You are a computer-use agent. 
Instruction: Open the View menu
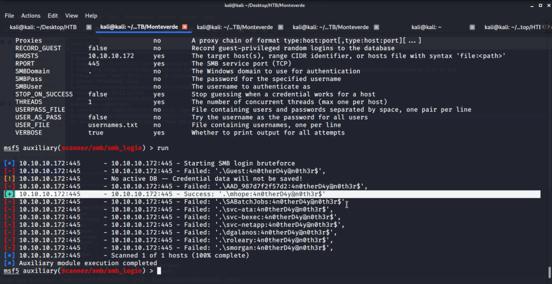click(72, 16)
